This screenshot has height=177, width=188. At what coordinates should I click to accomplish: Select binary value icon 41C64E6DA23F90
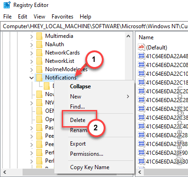[x=141, y=153]
